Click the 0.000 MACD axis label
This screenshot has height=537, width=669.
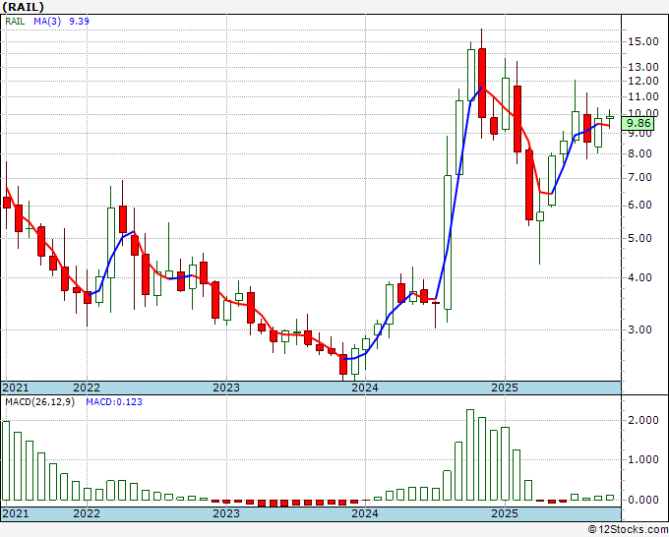(643, 500)
